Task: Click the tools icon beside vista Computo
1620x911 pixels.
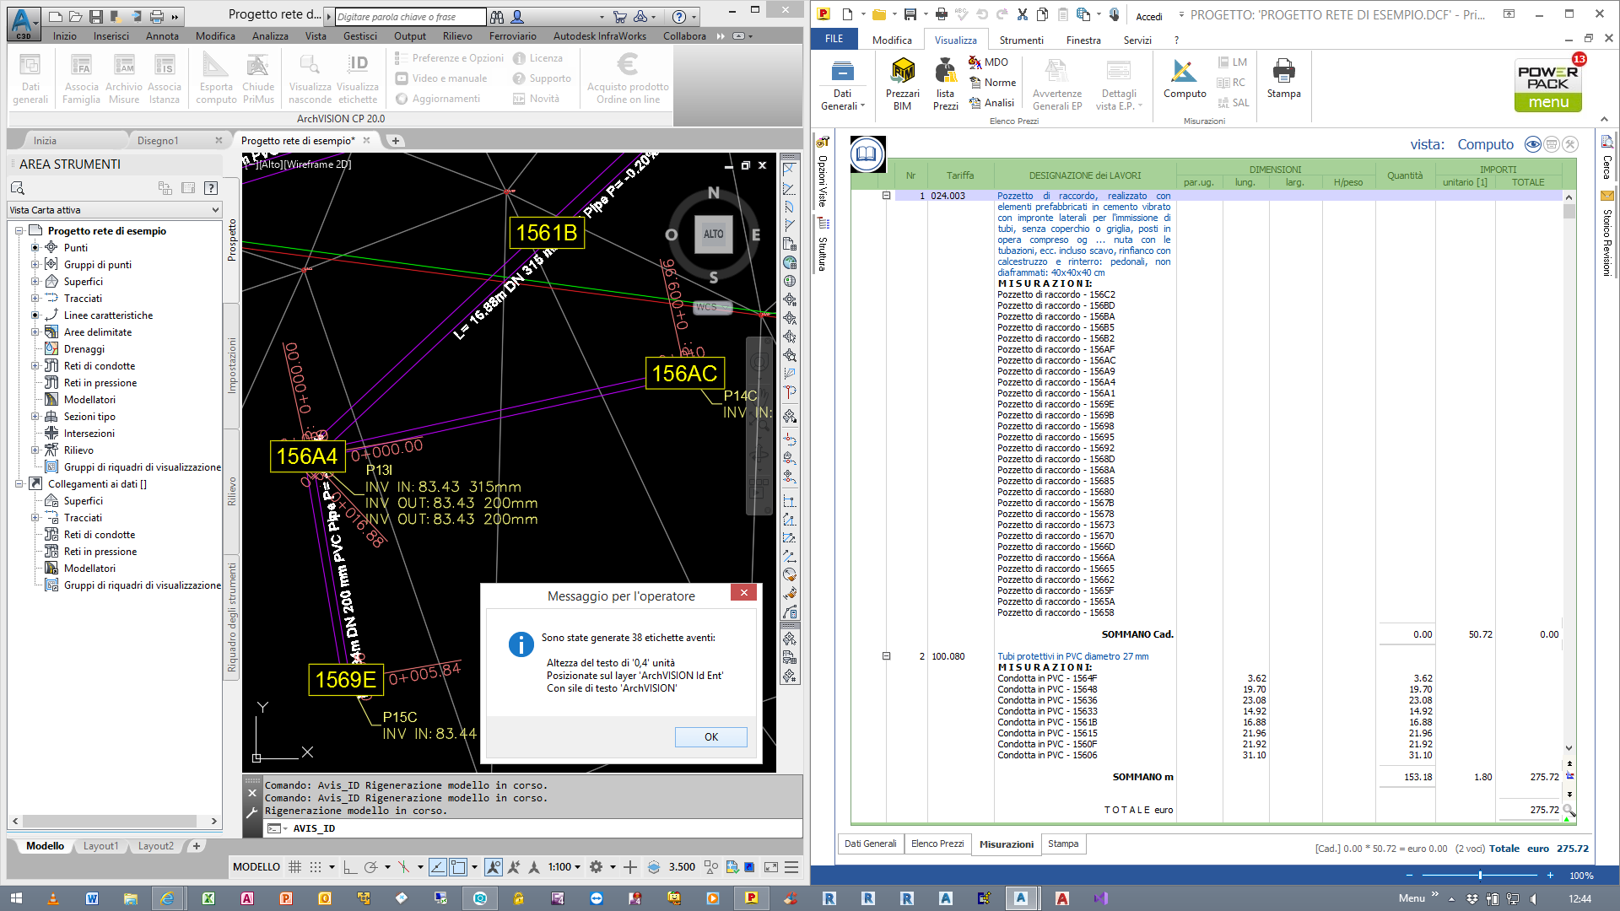Action: [x=1570, y=144]
